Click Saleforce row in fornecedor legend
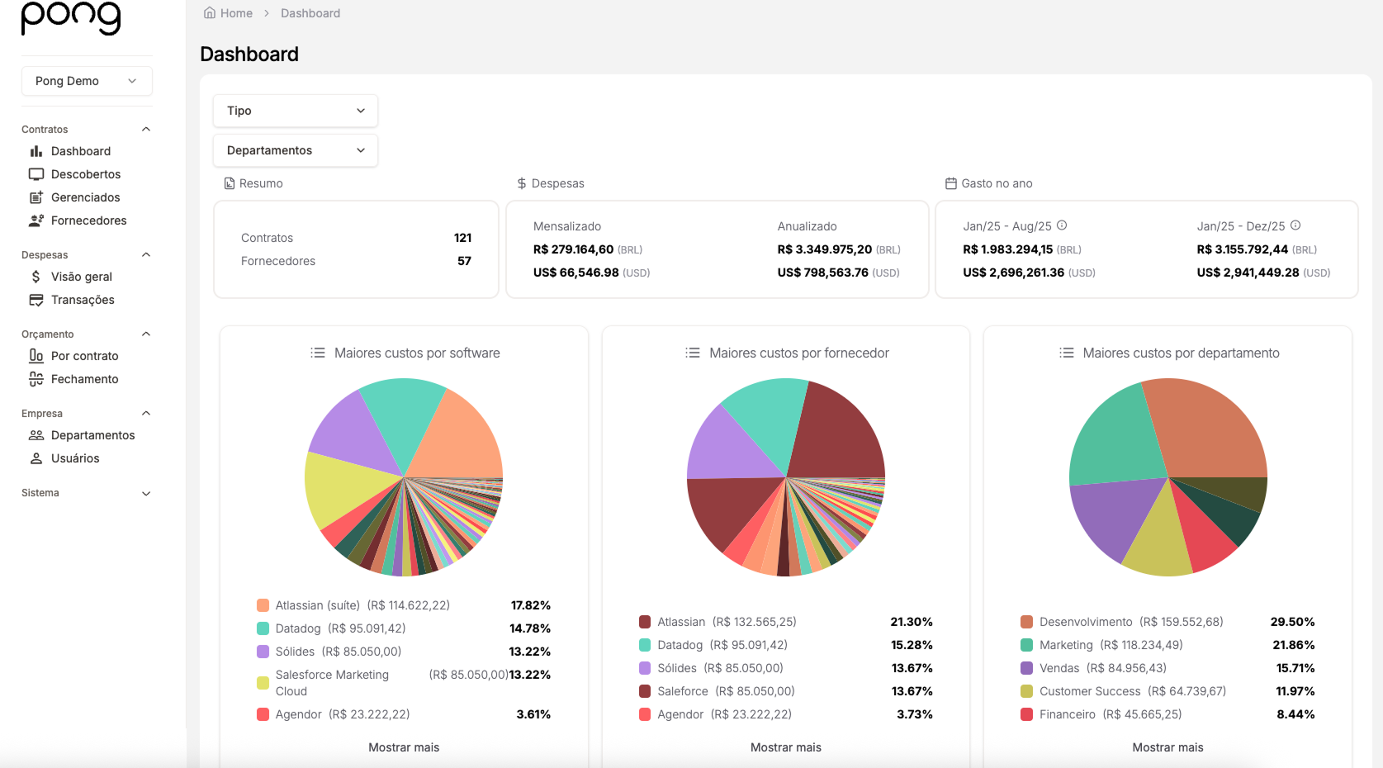 click(x=786, y=691)
